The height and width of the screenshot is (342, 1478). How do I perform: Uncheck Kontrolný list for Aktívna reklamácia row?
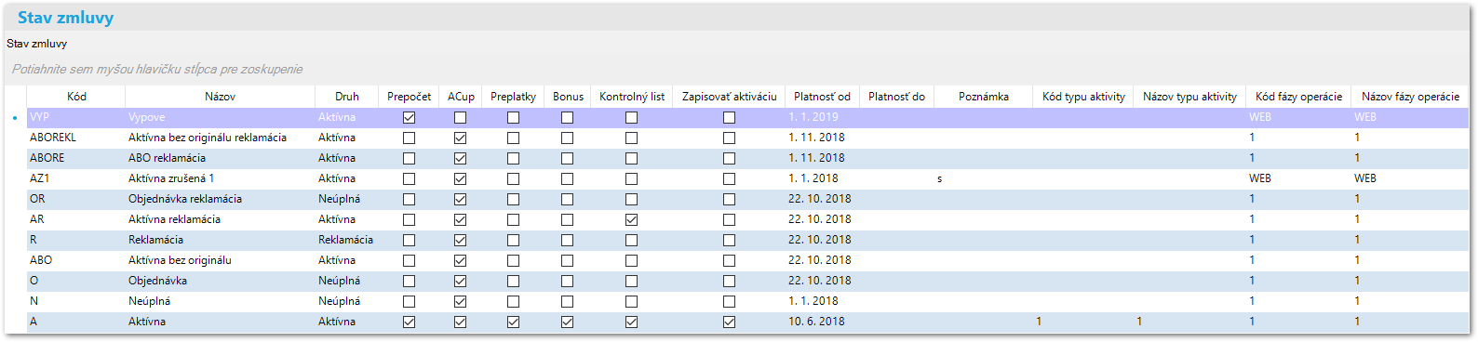click(x=631, y=220)
